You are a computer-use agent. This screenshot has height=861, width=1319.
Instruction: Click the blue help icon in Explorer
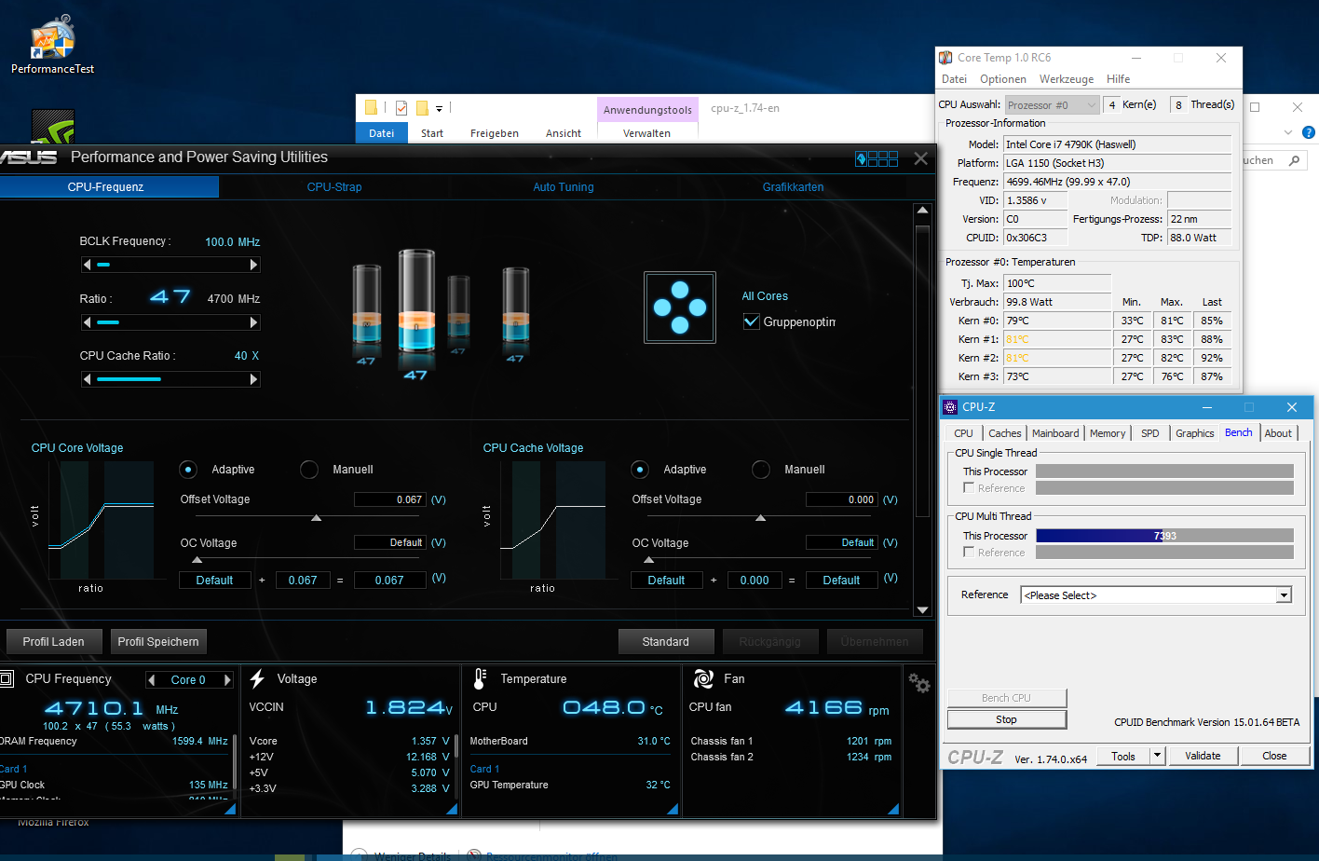(x=1308, y=133)
